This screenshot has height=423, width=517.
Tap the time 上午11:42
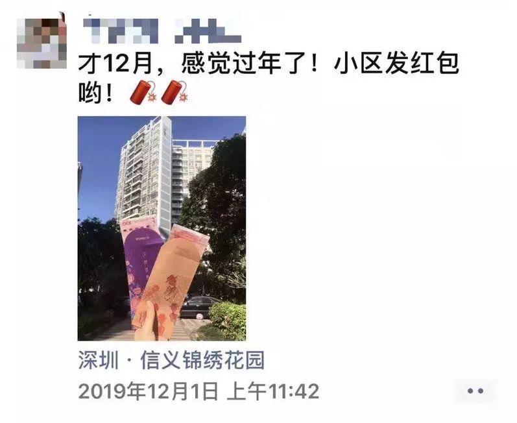(273, 391)
